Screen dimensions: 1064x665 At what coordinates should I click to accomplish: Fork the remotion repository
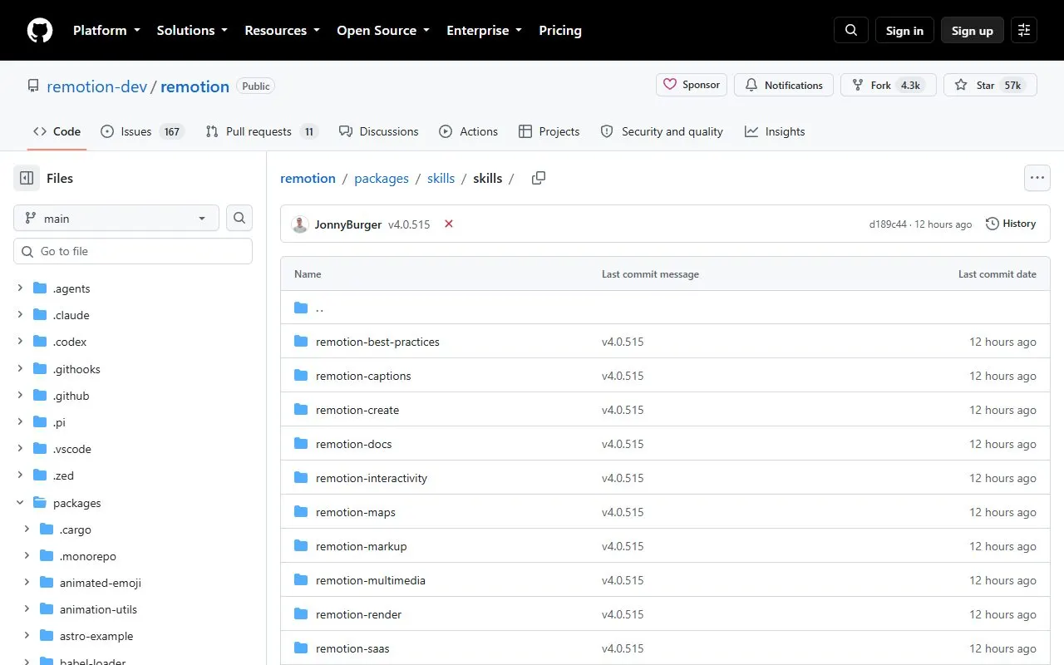889,85
